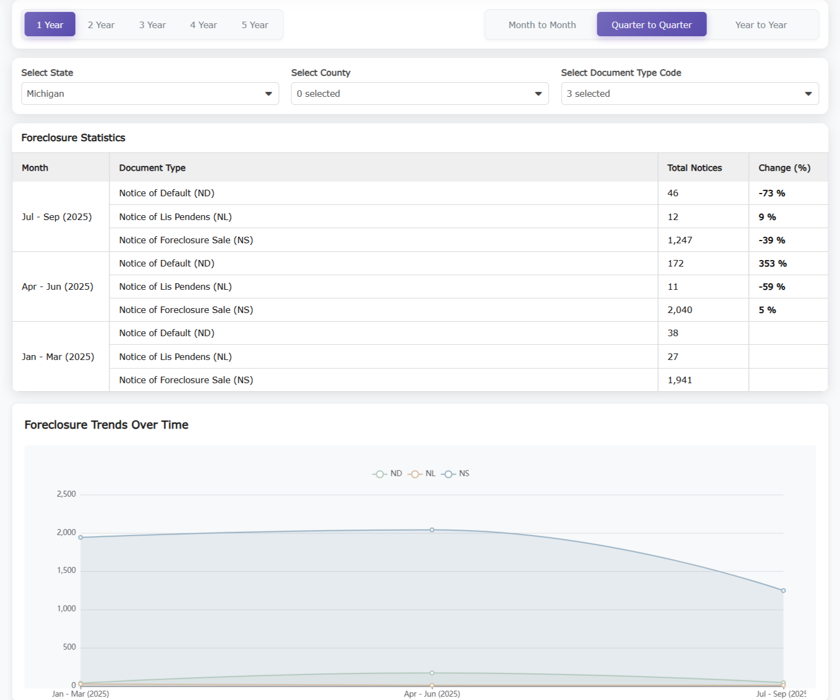Select the 4 Year range
This screenshot has height=700, width=840.
click(203, 25)
